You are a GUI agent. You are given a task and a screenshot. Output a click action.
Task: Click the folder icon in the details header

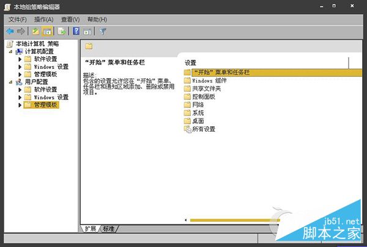coord(89,46)
